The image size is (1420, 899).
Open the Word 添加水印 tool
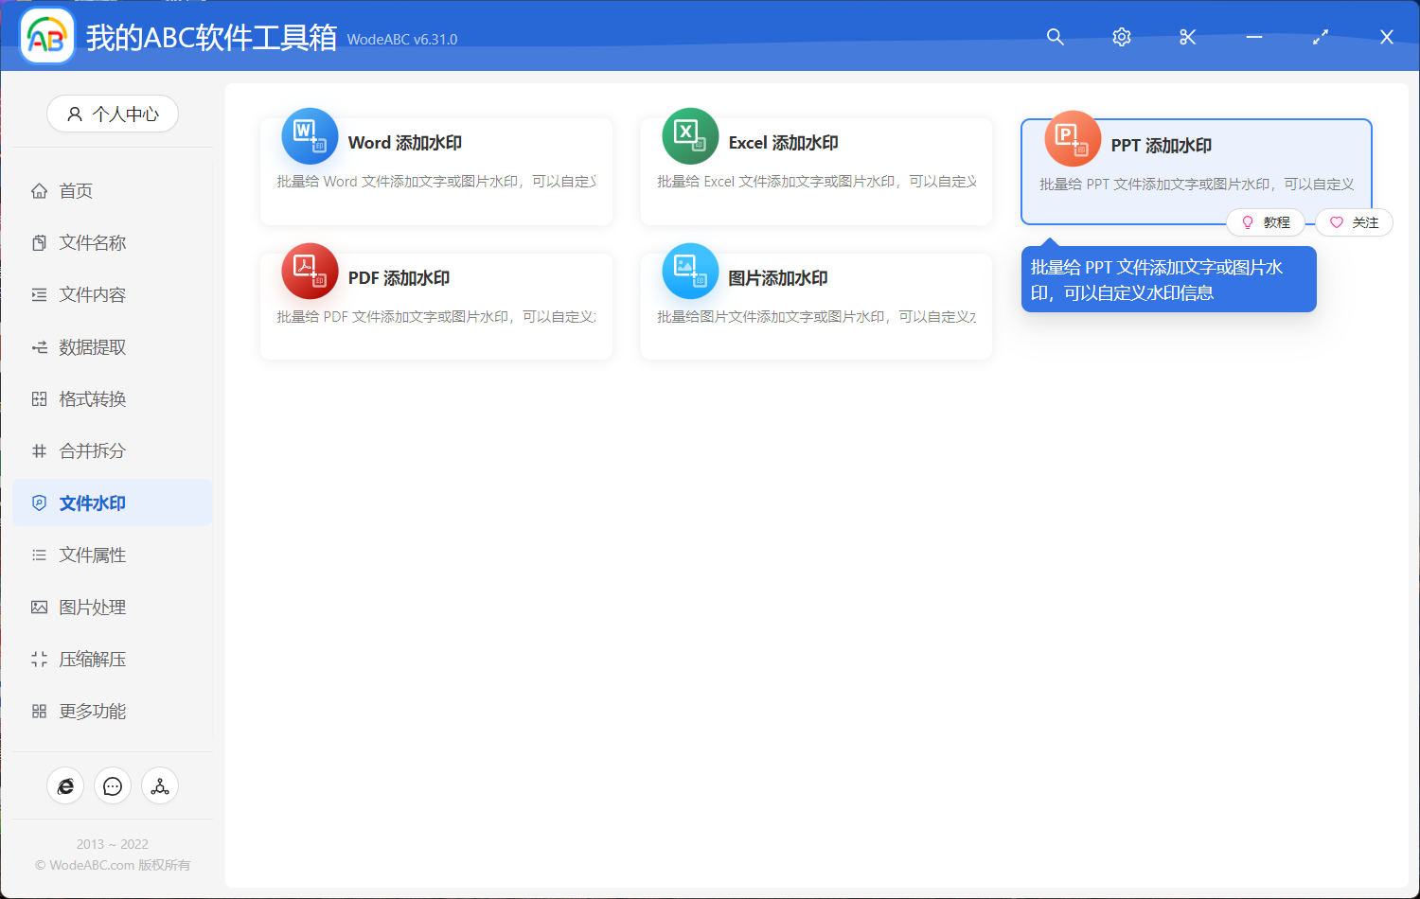[435, 170]
